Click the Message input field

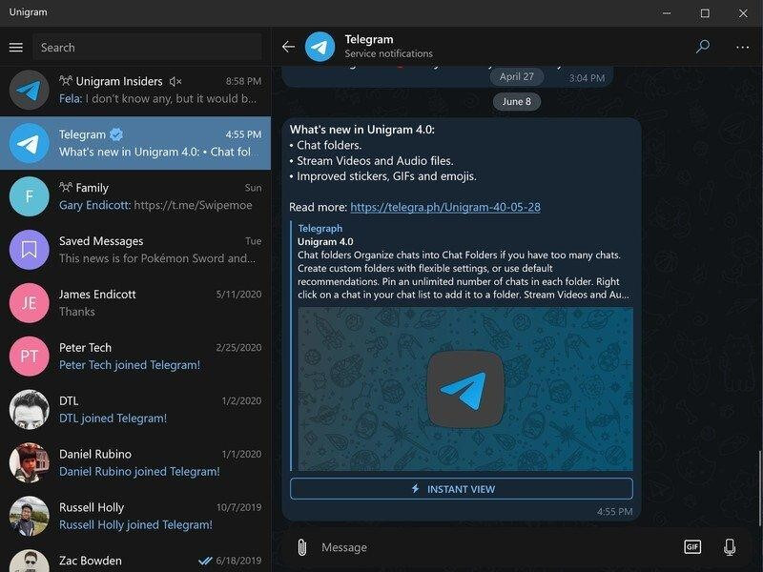pyautogui.click(x=429, y=547)
